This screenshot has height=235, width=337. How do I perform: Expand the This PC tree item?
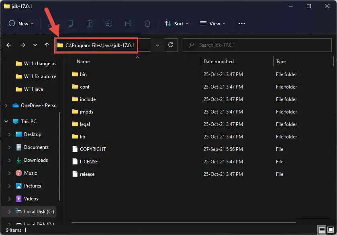coord(6,121)
